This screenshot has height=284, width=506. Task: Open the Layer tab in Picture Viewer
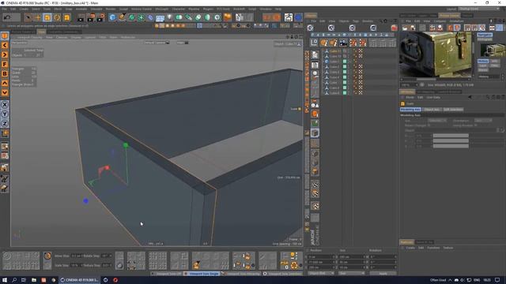[483, 65]
